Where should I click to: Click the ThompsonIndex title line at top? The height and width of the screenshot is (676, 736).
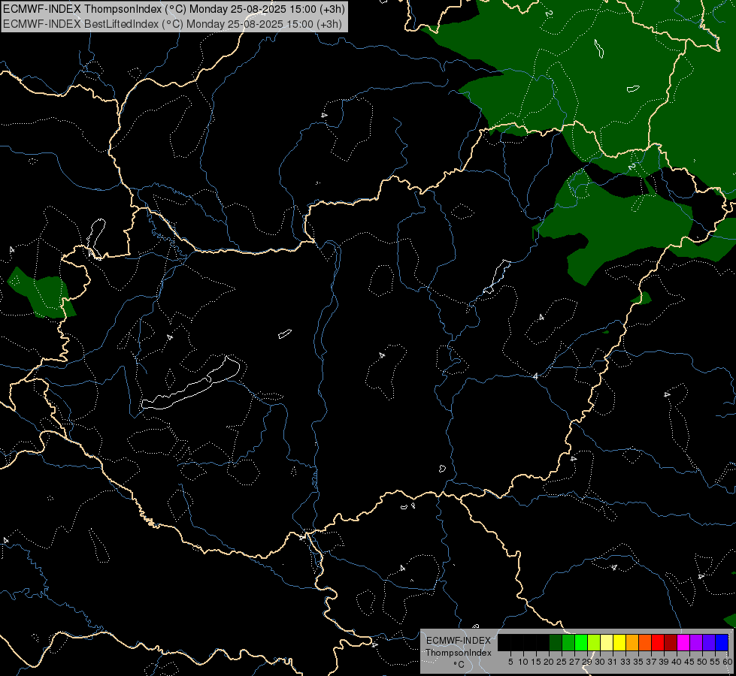pyautogui.click(x=174, y=9)
